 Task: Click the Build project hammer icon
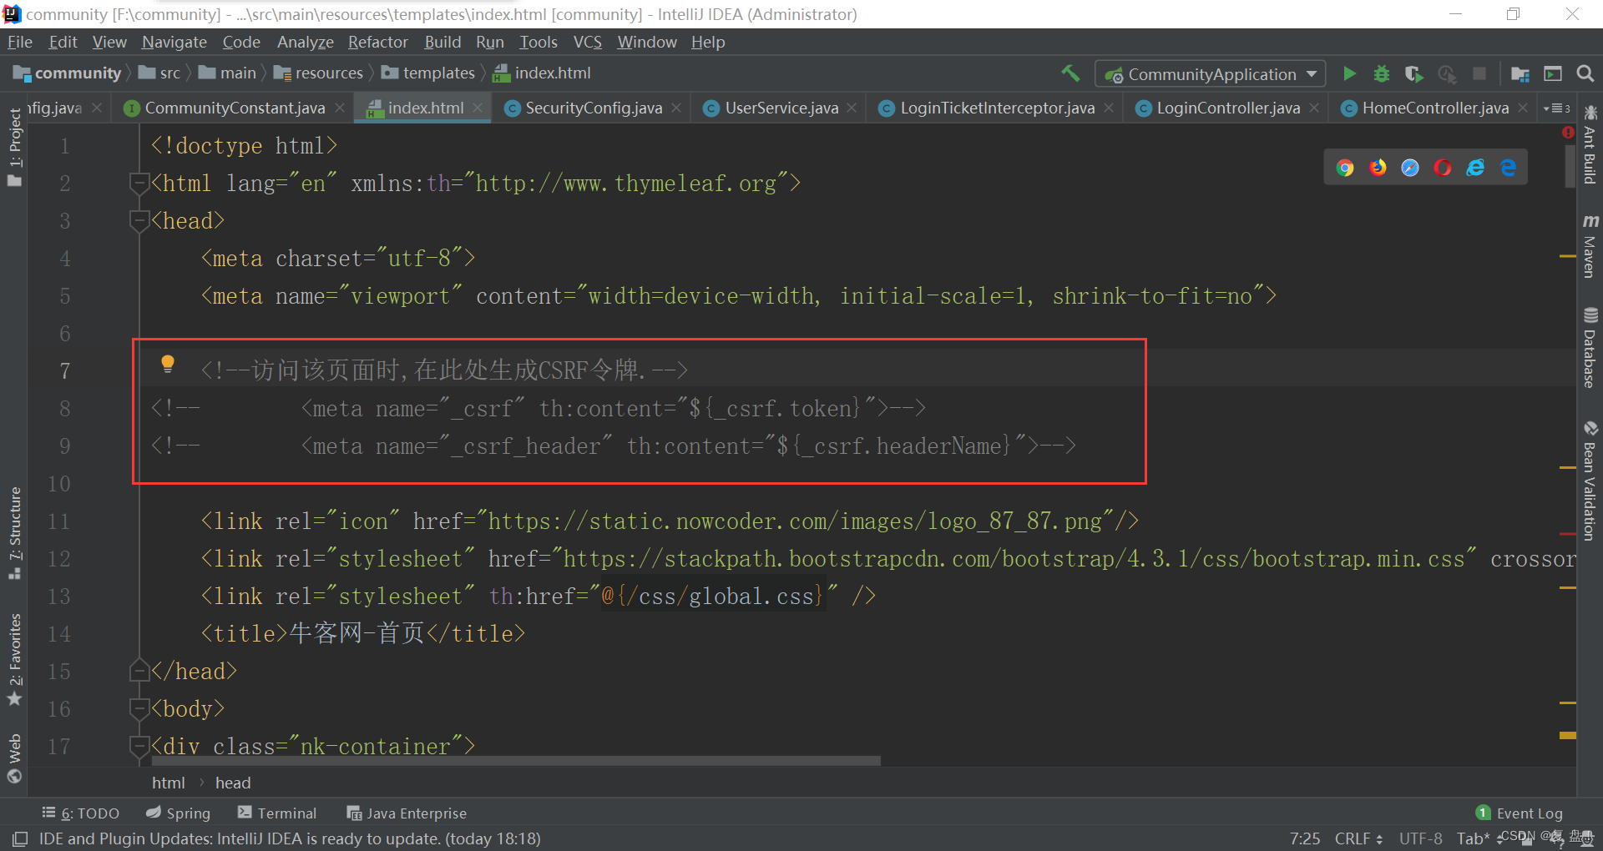coord(1070,73)
